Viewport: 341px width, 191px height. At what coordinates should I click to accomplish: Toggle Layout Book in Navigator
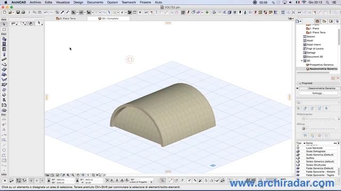click(331, 21)
